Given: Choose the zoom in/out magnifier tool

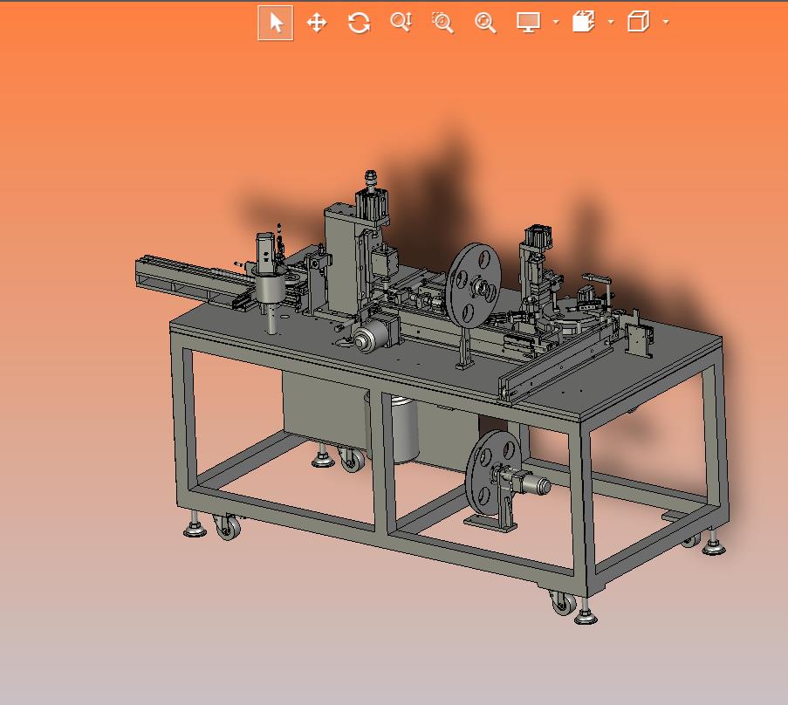Looking at the screenshot, I should point(401,22).
